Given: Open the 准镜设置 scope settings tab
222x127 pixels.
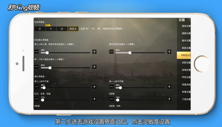Looking at the screenshot, I should pyautogui.click(x=184, y=70).
